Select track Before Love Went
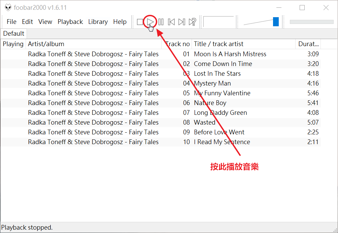 (219, 132)
